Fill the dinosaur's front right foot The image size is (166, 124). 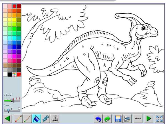click(106, 99)
